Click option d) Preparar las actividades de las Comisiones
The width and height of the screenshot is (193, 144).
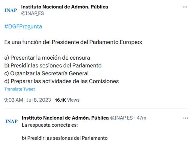coord(62,81)
